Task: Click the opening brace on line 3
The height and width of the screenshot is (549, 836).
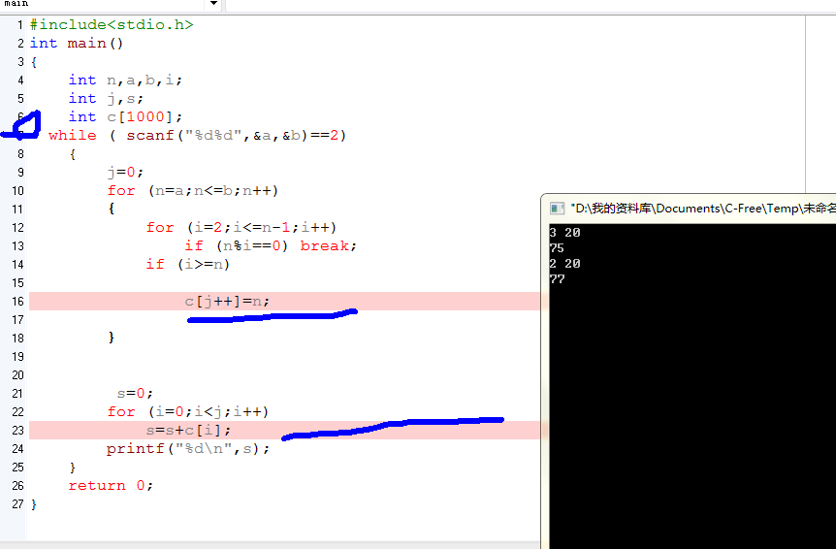Action: (x=34, y=62)
